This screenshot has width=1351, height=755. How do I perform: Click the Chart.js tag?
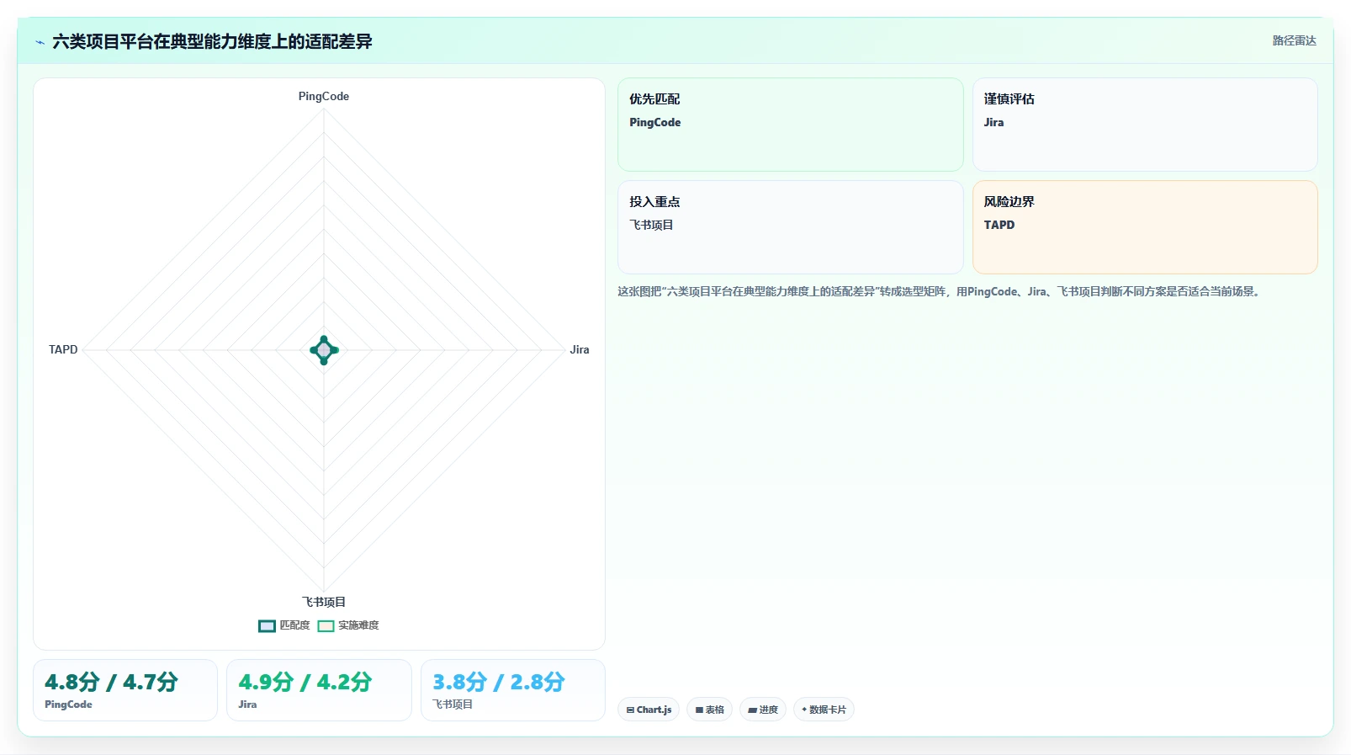coord(649,710)
